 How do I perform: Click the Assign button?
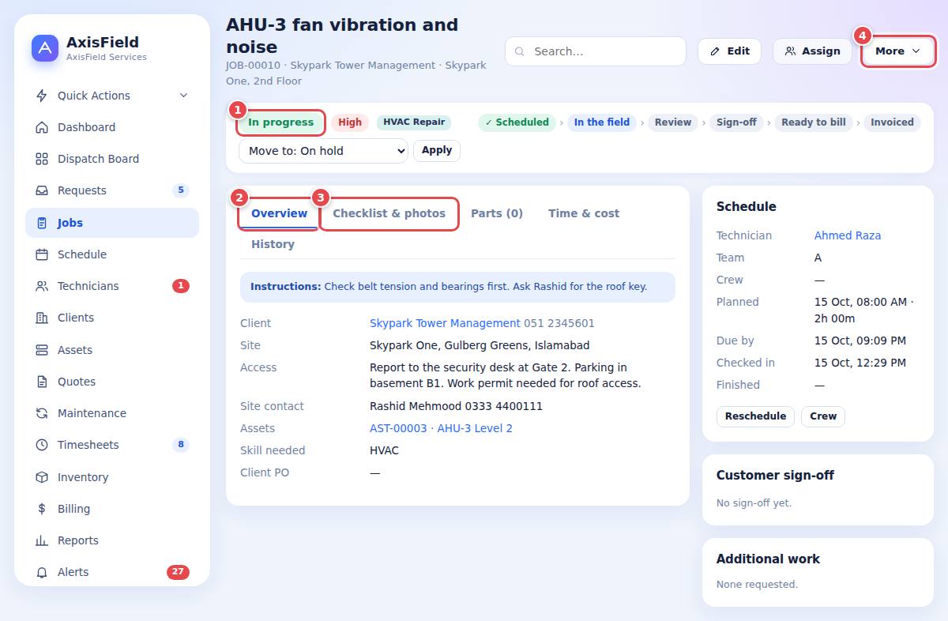(x=812, y=51)
